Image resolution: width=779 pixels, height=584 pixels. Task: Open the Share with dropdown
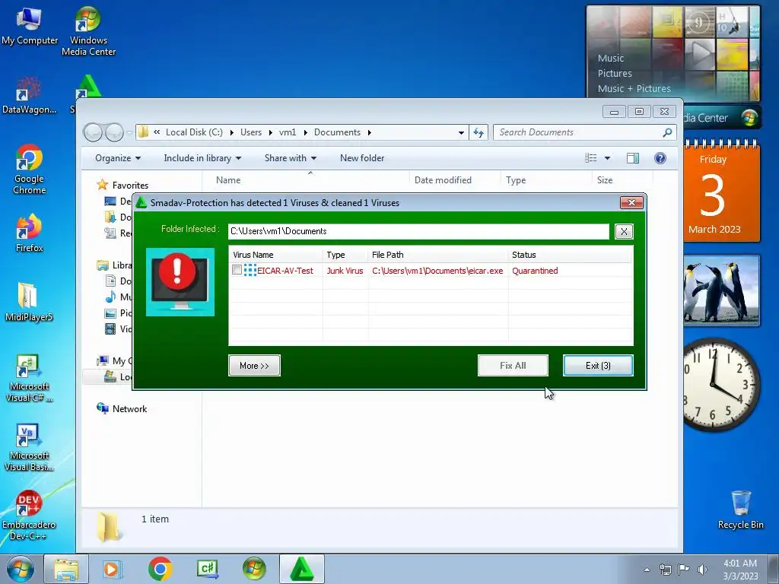coord(290,158)
